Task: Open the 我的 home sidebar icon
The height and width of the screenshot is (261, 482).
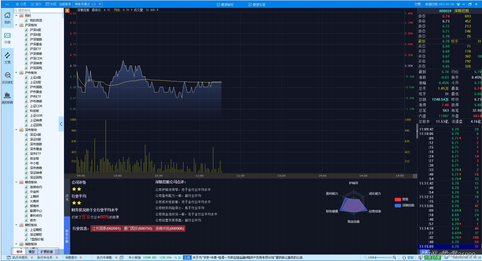Action: tap(7, 18)
